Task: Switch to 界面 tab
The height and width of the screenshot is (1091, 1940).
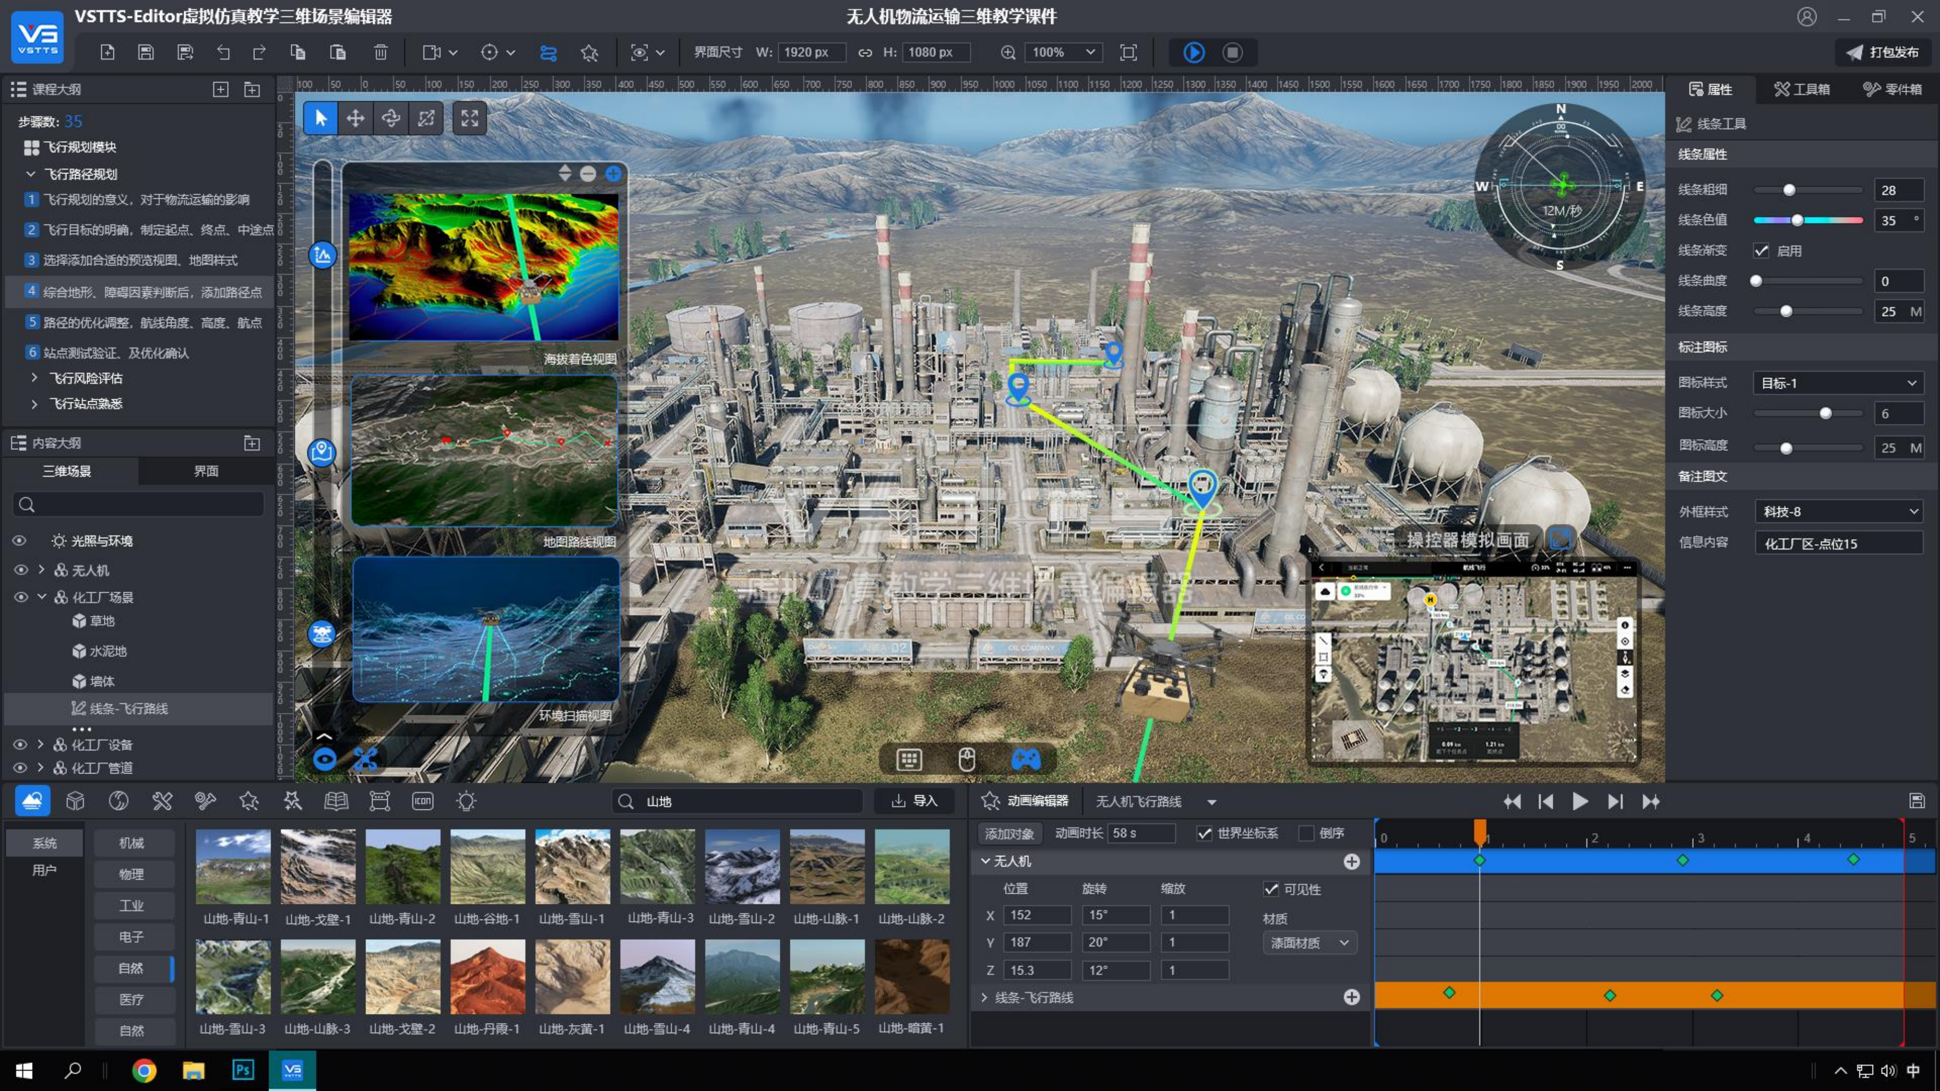Action: (x=205, y=471)
